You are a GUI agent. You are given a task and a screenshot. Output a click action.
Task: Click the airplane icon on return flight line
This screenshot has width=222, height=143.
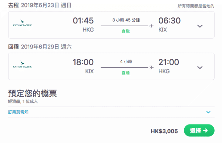point(151,67)
